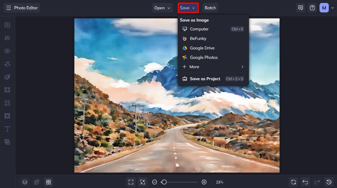Image resolution: width=337 pixels, height=188 pixels.
Task: Open the Touch Up eye icon
Action: (x=7, y=51)
